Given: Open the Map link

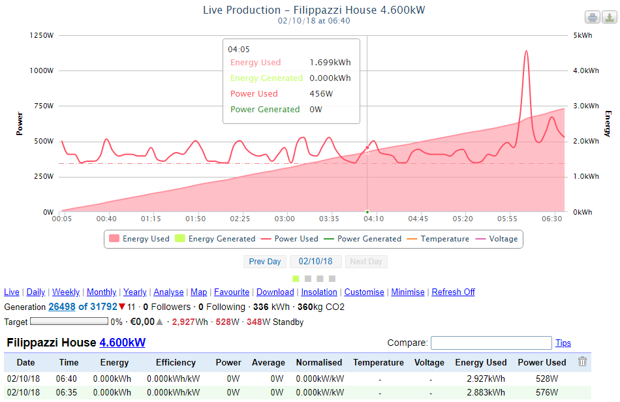Looking at the screenshot, I should coord(199,292).
